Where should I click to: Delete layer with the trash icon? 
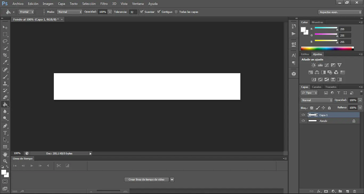pyautogui.click(x=354, y=191)
